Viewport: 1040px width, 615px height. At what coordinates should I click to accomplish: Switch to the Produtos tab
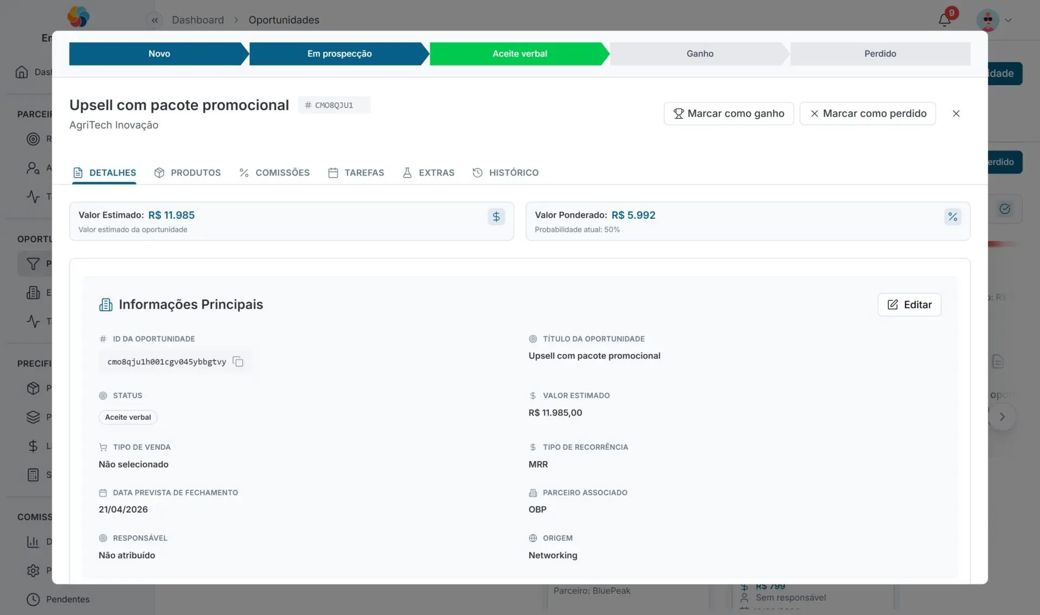187,173
